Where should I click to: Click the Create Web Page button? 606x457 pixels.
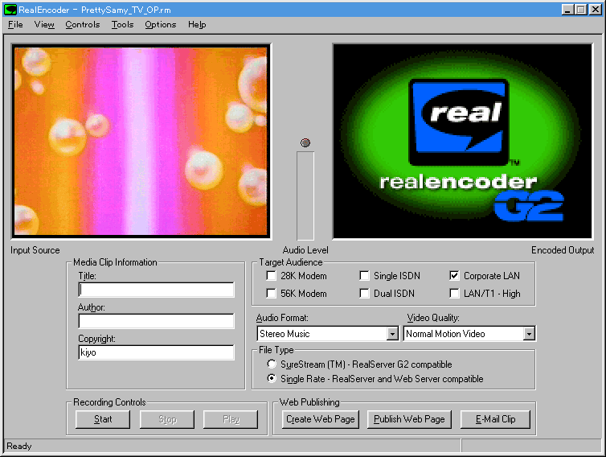320,419
